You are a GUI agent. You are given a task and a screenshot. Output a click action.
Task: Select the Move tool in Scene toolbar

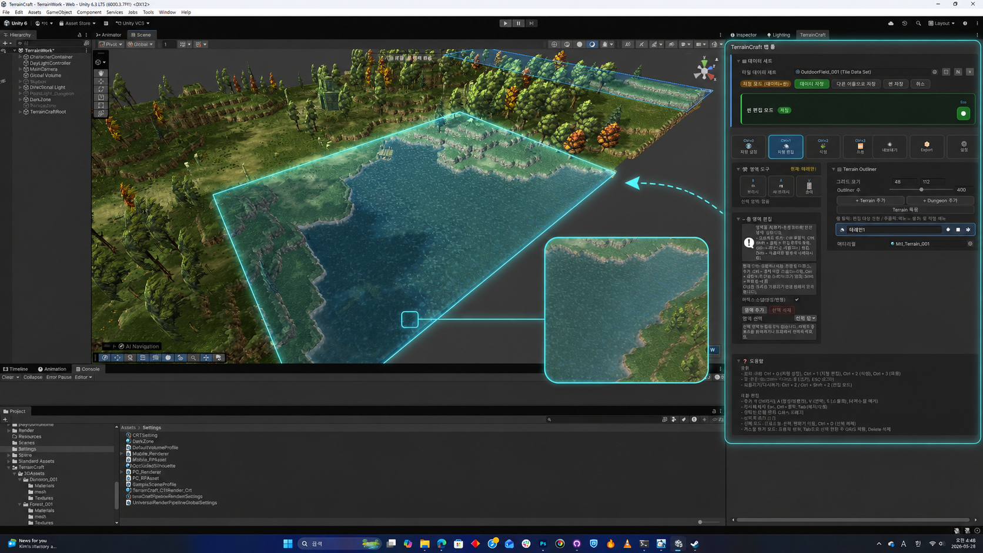[101, 81]
